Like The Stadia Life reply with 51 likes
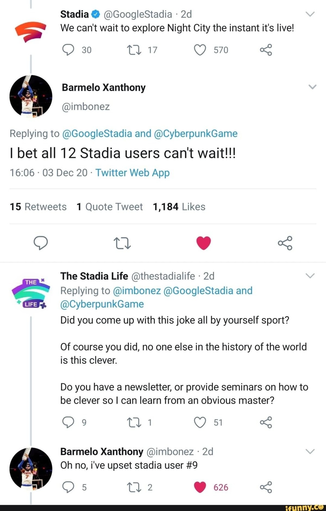 (x=200, y=422)
